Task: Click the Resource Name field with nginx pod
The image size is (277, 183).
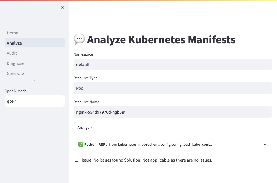Action: [173, 112]
